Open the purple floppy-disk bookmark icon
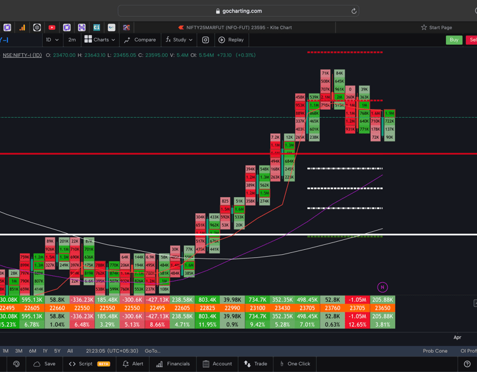The width and height of the screenshot is (477, 372). 81,28
